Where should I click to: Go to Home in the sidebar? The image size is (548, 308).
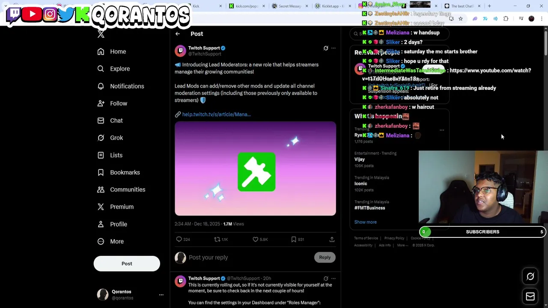[x=111, y=51]
